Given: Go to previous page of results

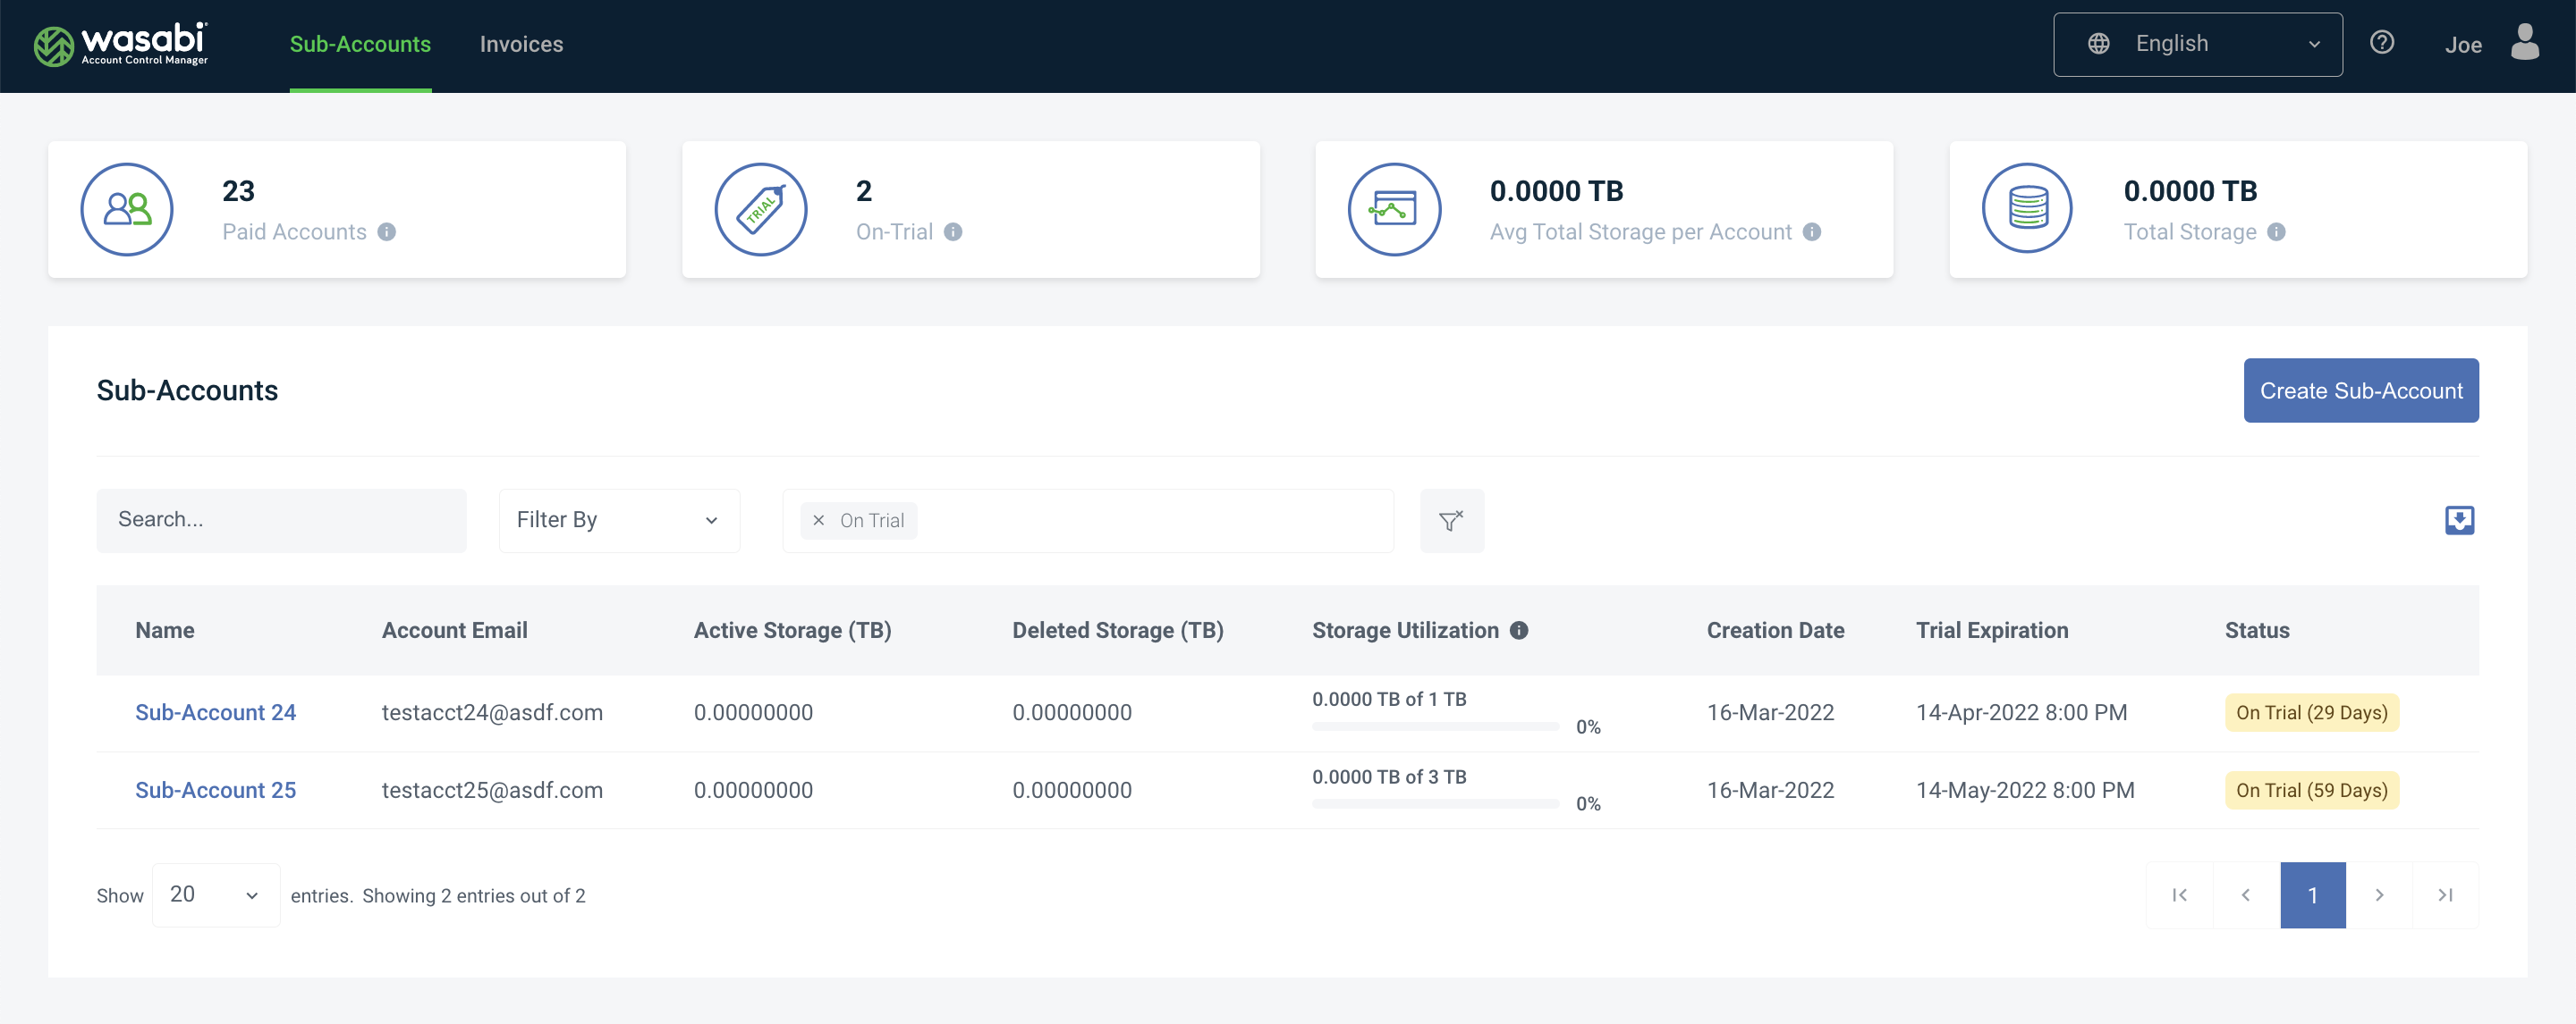Looking at the screenshot, I should click(x=2246, y=895).
